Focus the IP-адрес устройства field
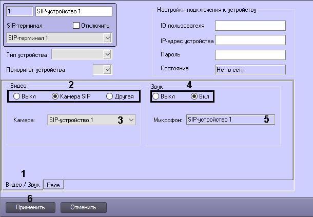 pyautogui.click(x=249, y=40)
